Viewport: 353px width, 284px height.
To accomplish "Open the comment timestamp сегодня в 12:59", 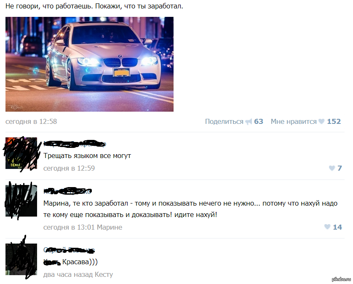I will pyautogui.click(x=69, y=168).
